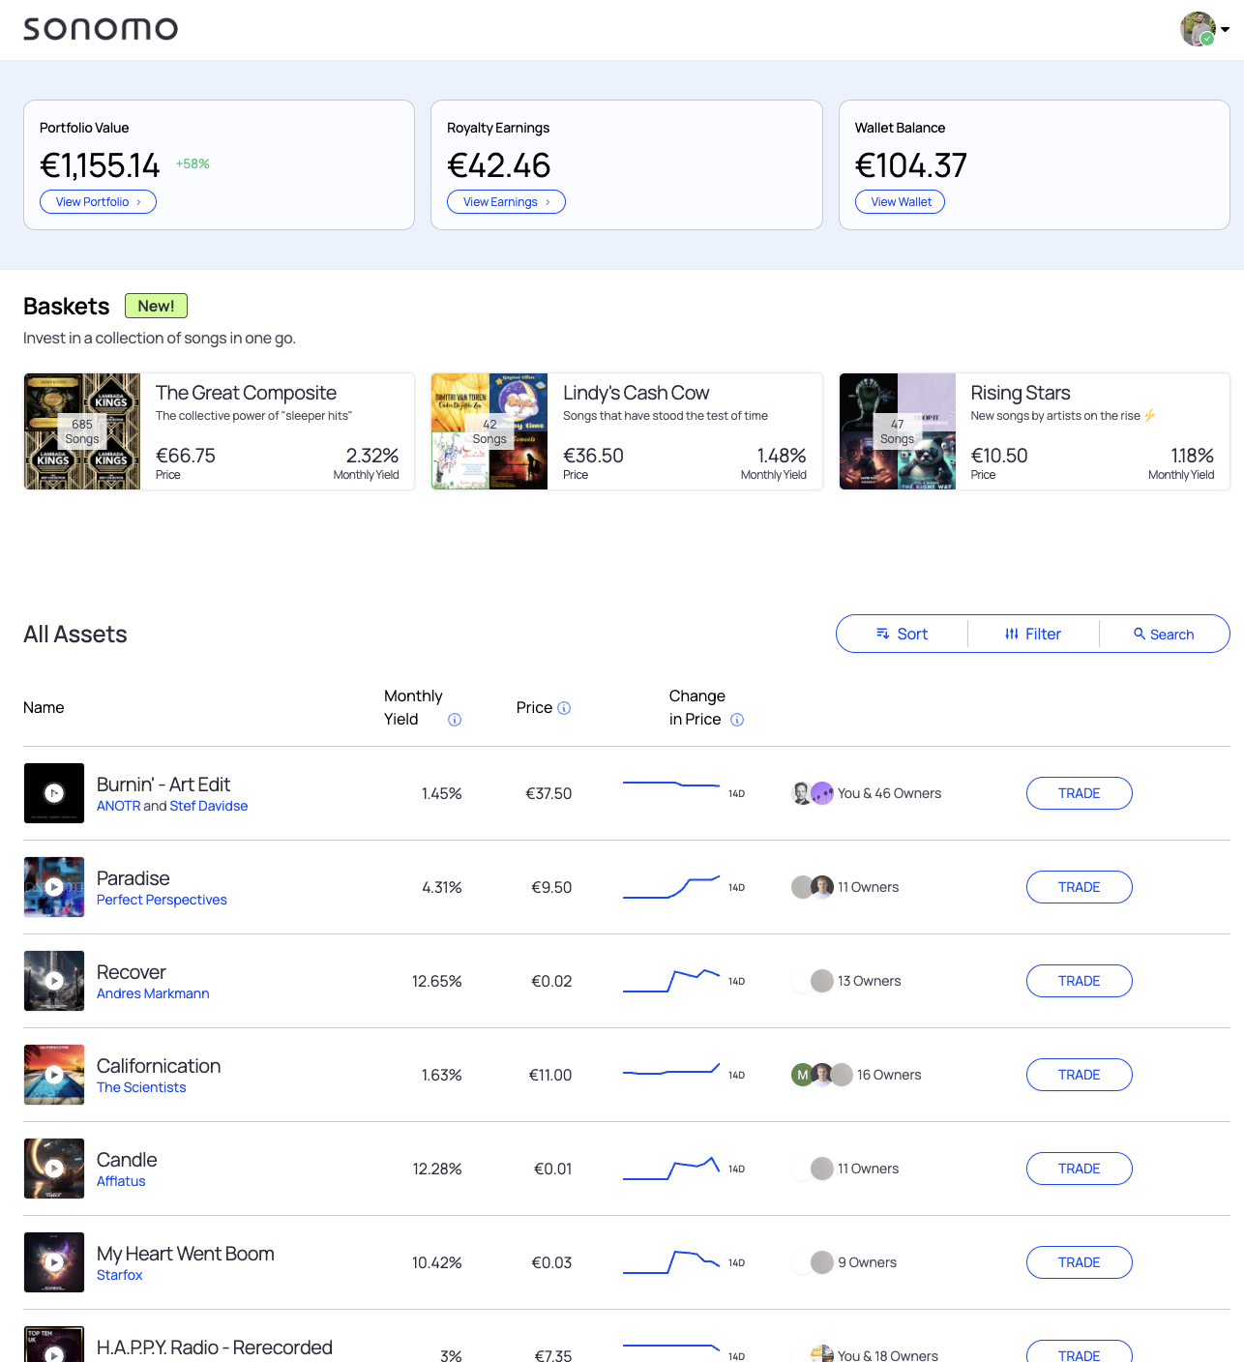This screenshot has width=1244, height=1362.
Task: Open the profile avatar dropdown menu
Action: 1204,29
